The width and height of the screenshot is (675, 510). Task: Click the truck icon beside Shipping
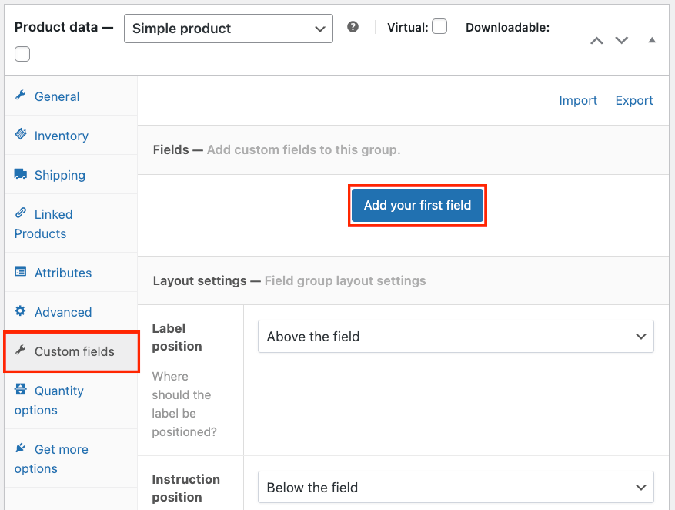[x=20, y=173]
